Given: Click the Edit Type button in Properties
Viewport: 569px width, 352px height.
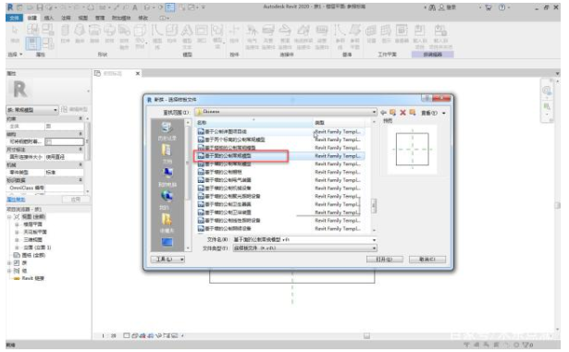Looking at the screenshot, I should click(x=74, y=109).
